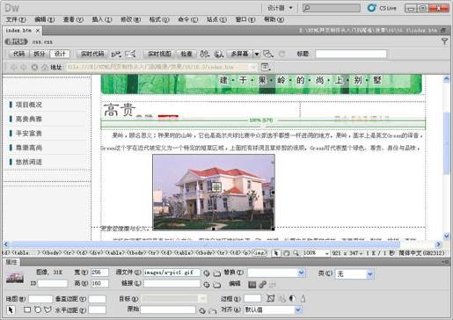Expand the address URL dropdown
This screenshot has height=320, width=453.
pos(253,67)
